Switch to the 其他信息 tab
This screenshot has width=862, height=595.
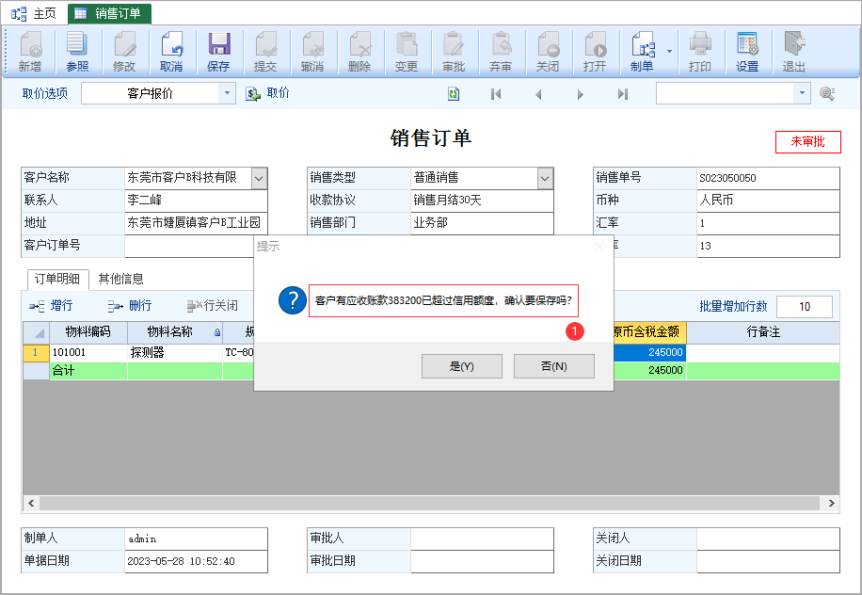(x=121, y=280)
